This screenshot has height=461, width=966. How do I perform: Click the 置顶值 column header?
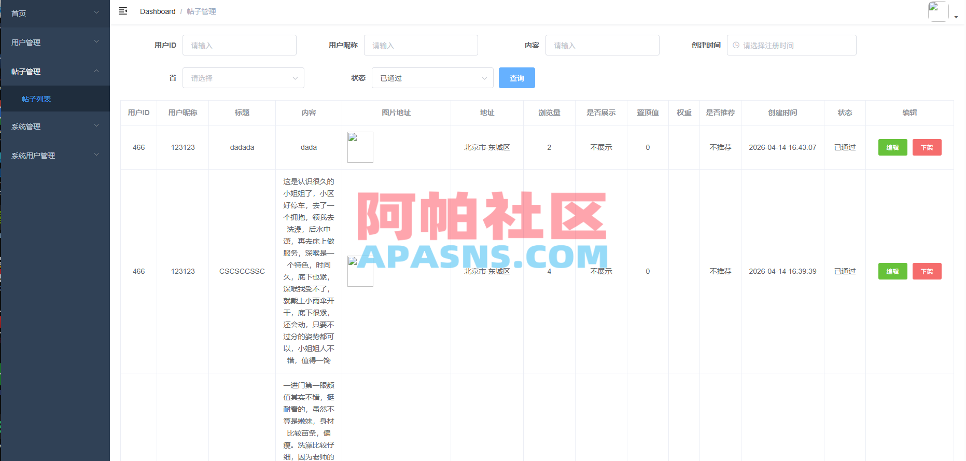point(648,113)
